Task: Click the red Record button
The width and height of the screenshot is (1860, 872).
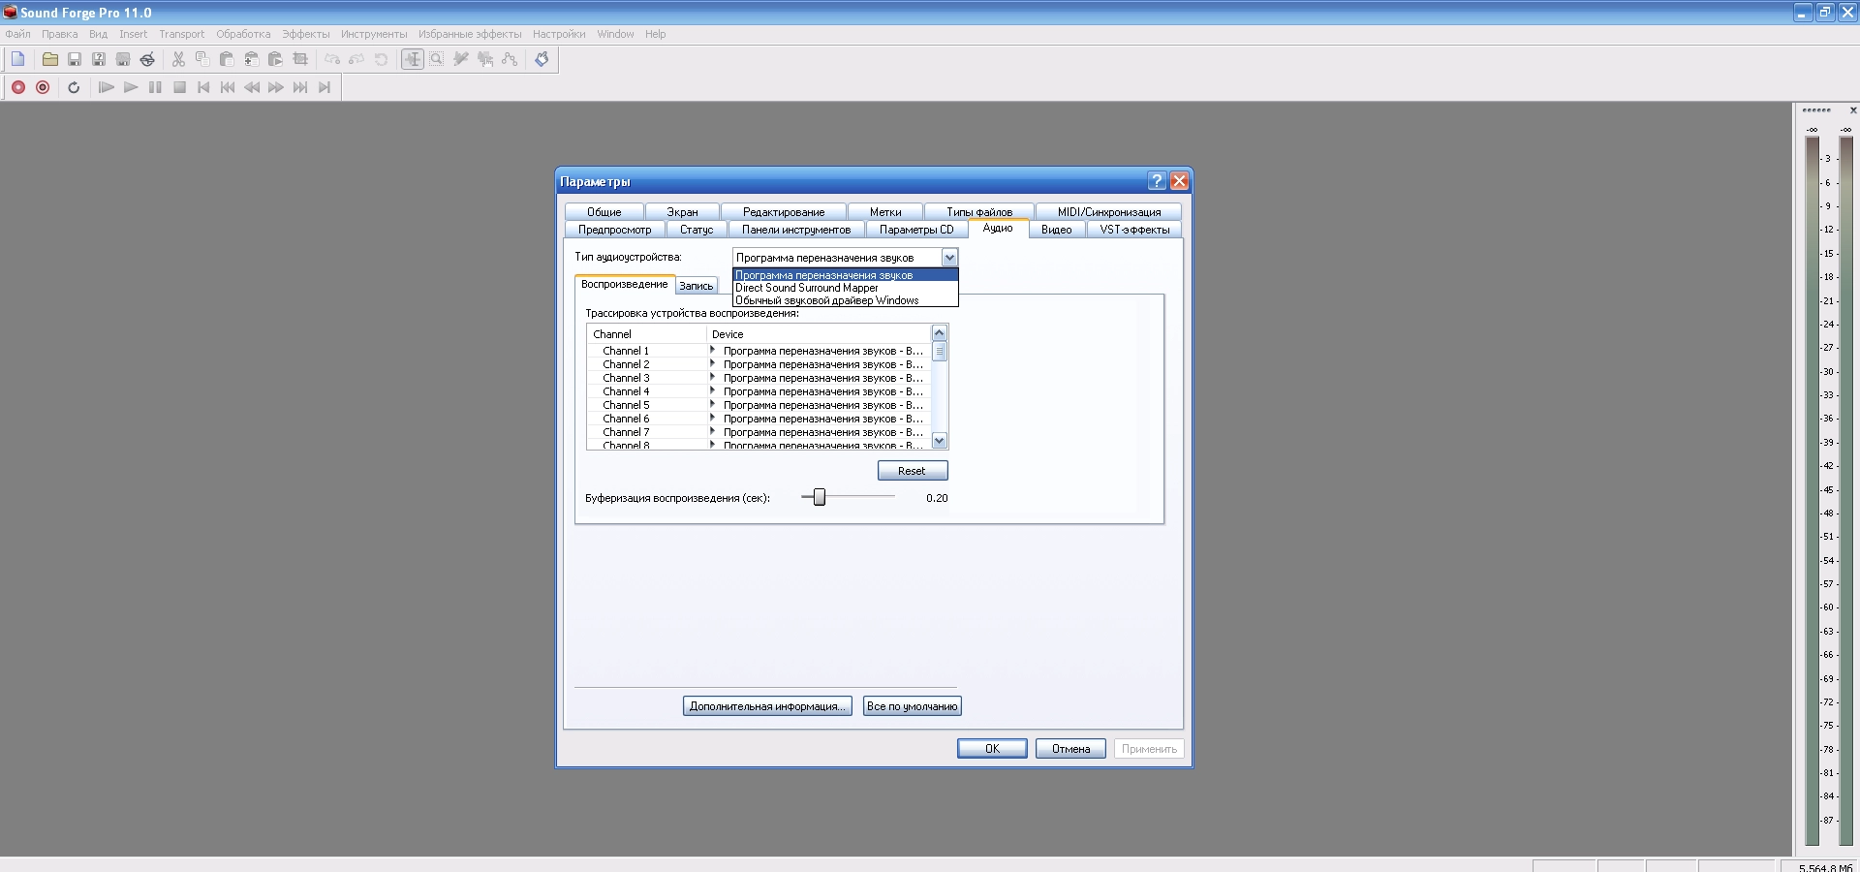Action: tap(18, 87)
